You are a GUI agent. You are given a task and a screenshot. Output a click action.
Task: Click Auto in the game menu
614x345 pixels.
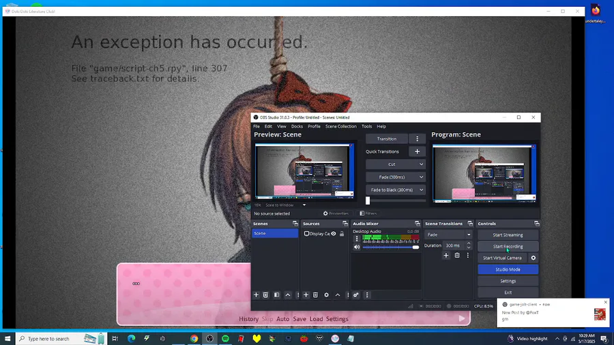(x=282, y=319)
